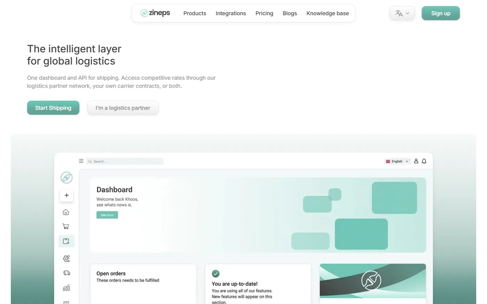Click the user profile icon in dashboard
The height and width of the screenshot is (304, 487).
[416, 161]
